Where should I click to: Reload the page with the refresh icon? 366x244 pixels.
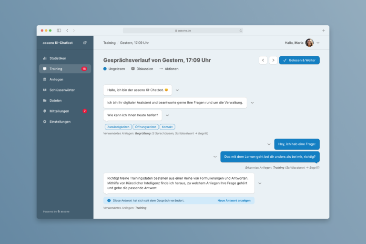point(241,30)
